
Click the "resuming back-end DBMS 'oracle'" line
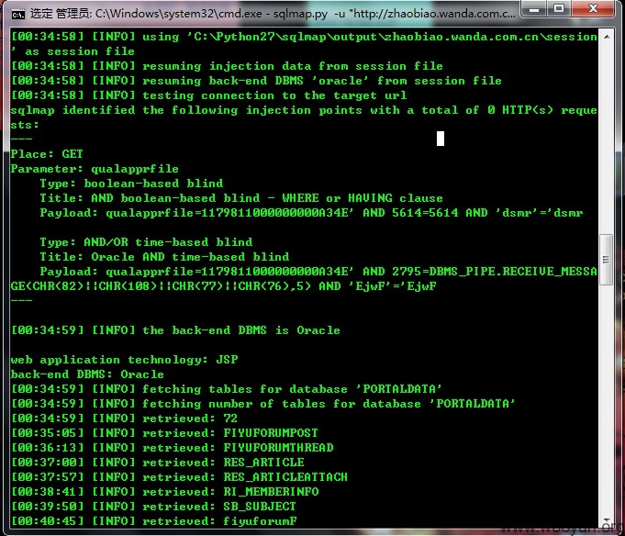point(256,81)
